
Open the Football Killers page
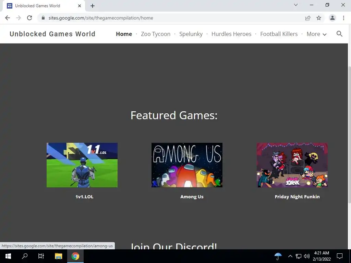279,34
